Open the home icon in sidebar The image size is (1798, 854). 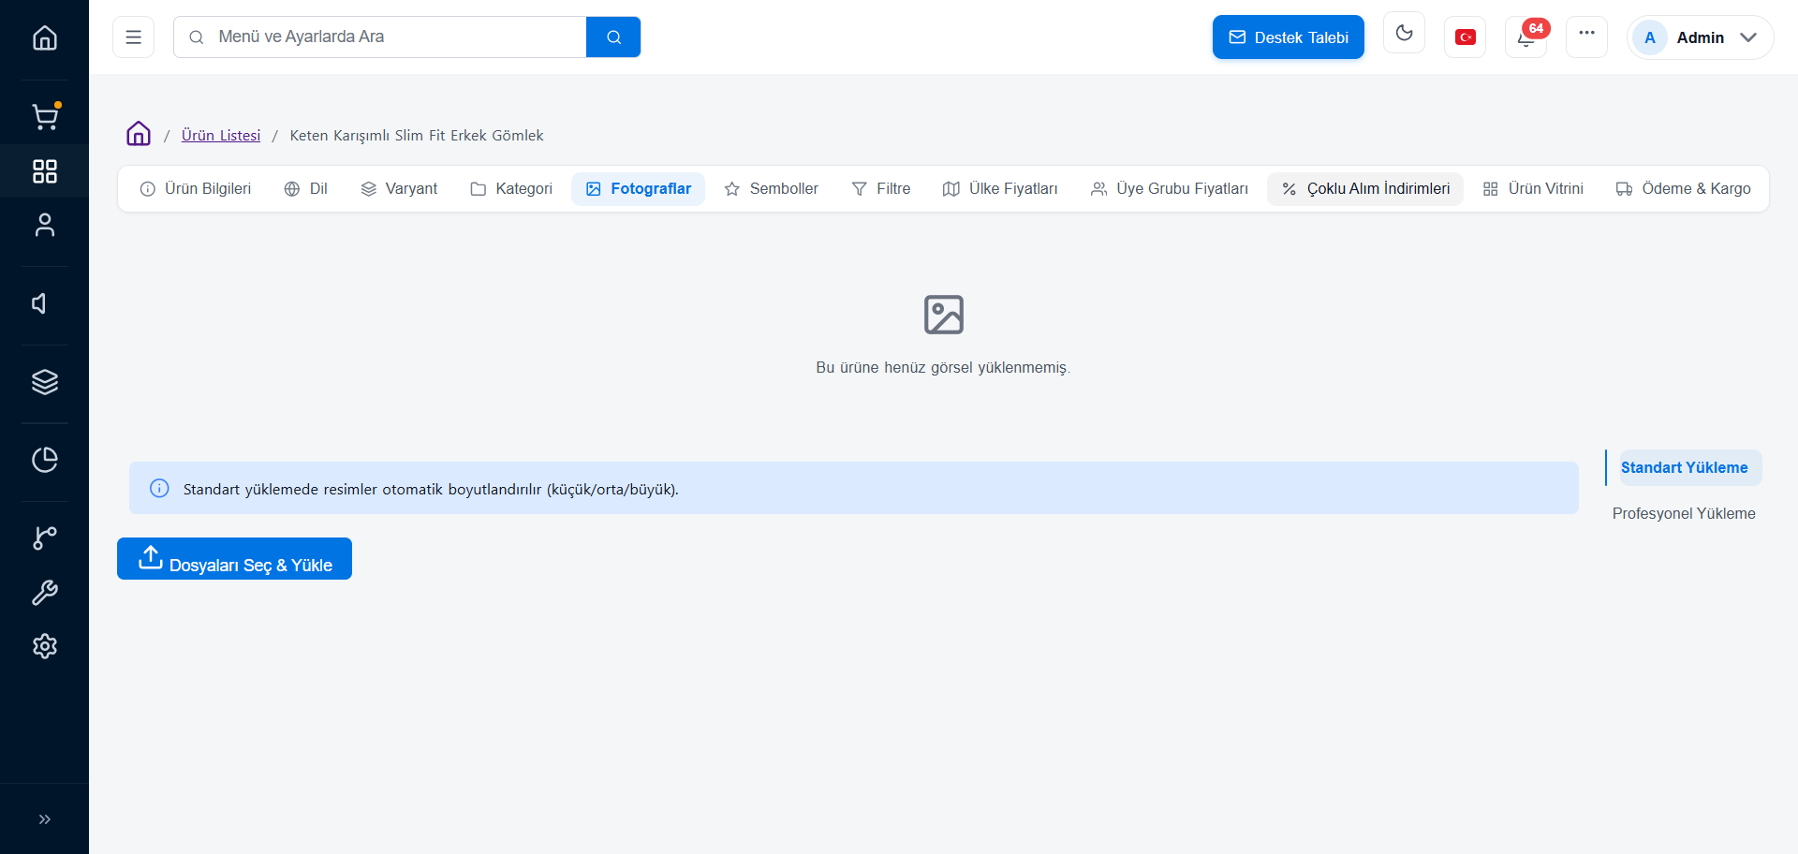[44, 38]
